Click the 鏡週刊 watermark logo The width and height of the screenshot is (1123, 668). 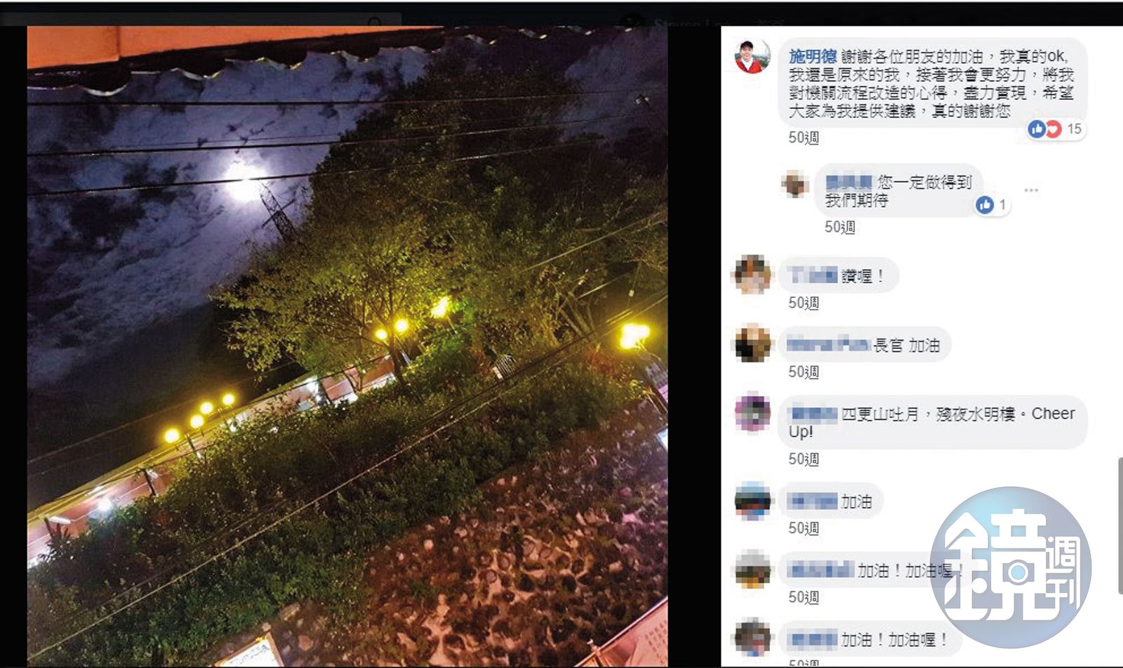tap(1011, 568)
